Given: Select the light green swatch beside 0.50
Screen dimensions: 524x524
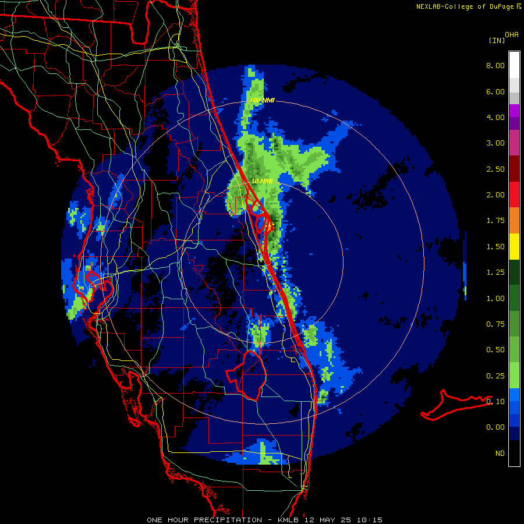Looking at the screenshot, I should coord(514,350).
